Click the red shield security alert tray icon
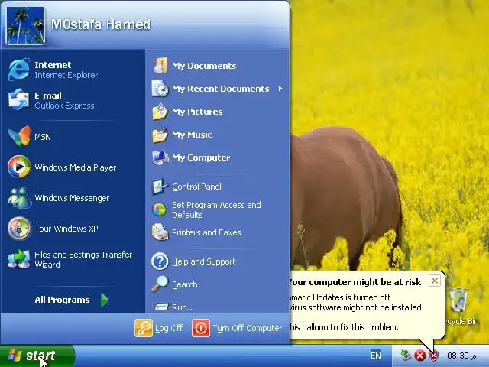Screen dimensions: 489x367 tap(434, 356)
